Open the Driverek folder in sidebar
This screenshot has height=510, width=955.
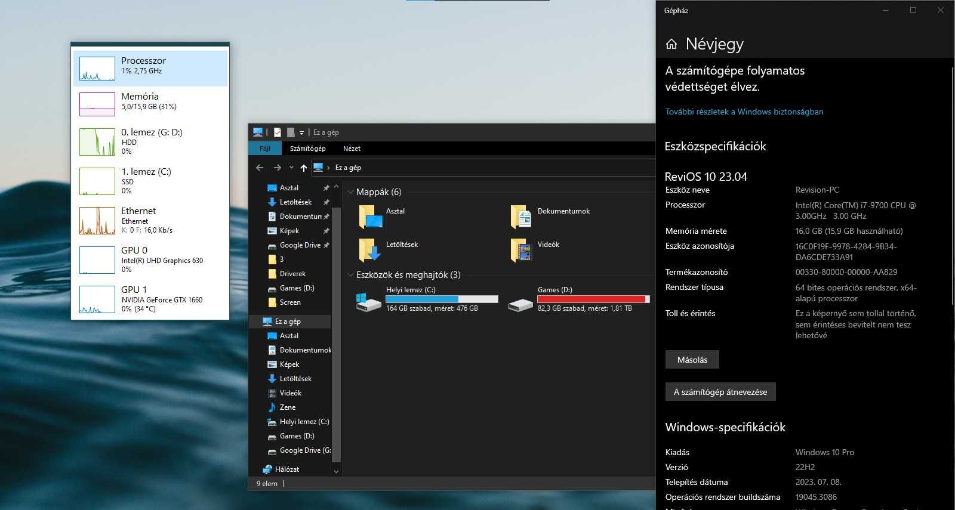pyautogui.click(x=292, y=274)
